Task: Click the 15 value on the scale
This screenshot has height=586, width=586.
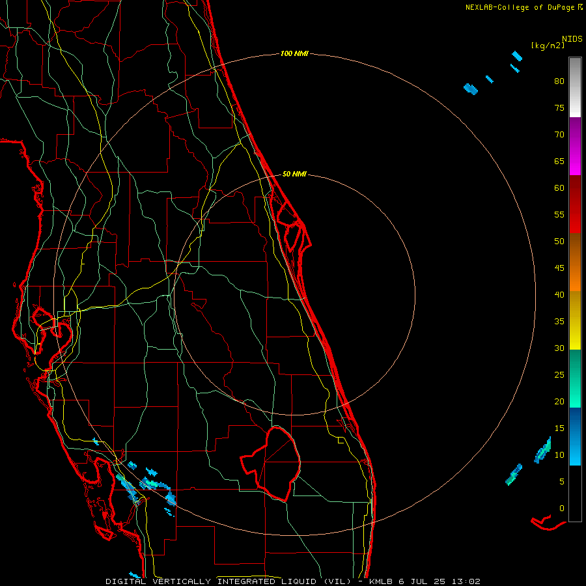Action: point(559,428)
